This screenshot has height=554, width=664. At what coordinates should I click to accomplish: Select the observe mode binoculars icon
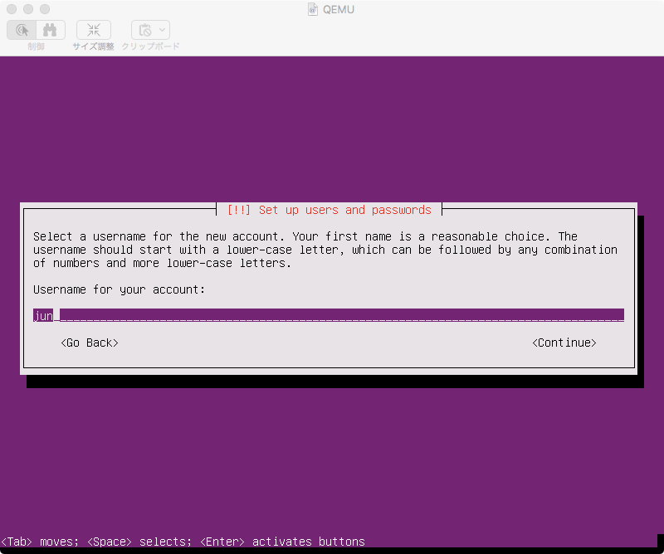point(51,30)
